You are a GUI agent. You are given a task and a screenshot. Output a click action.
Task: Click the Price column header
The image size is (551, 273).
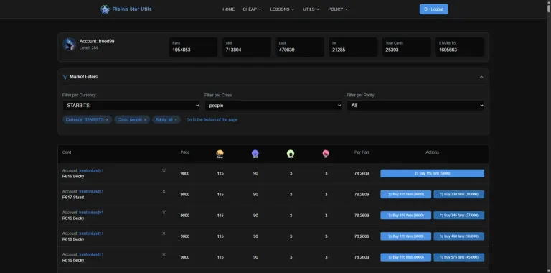185,152
